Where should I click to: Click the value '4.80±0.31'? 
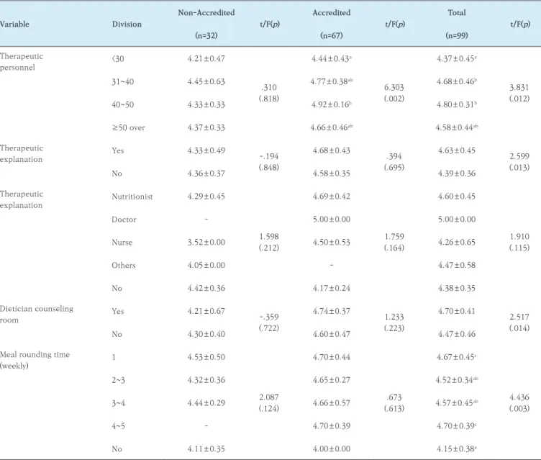[457, 104]
